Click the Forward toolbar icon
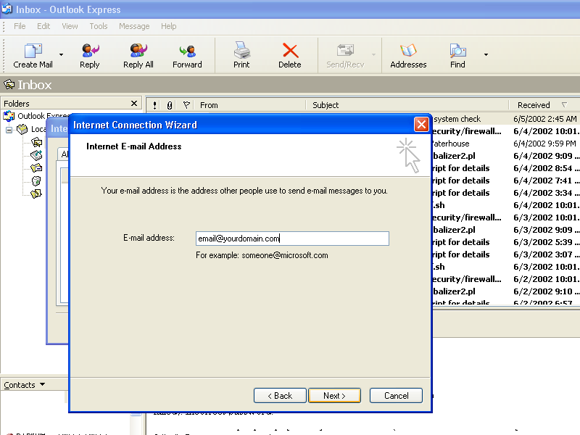Viewport: 580px width, 435px height. 187,56
